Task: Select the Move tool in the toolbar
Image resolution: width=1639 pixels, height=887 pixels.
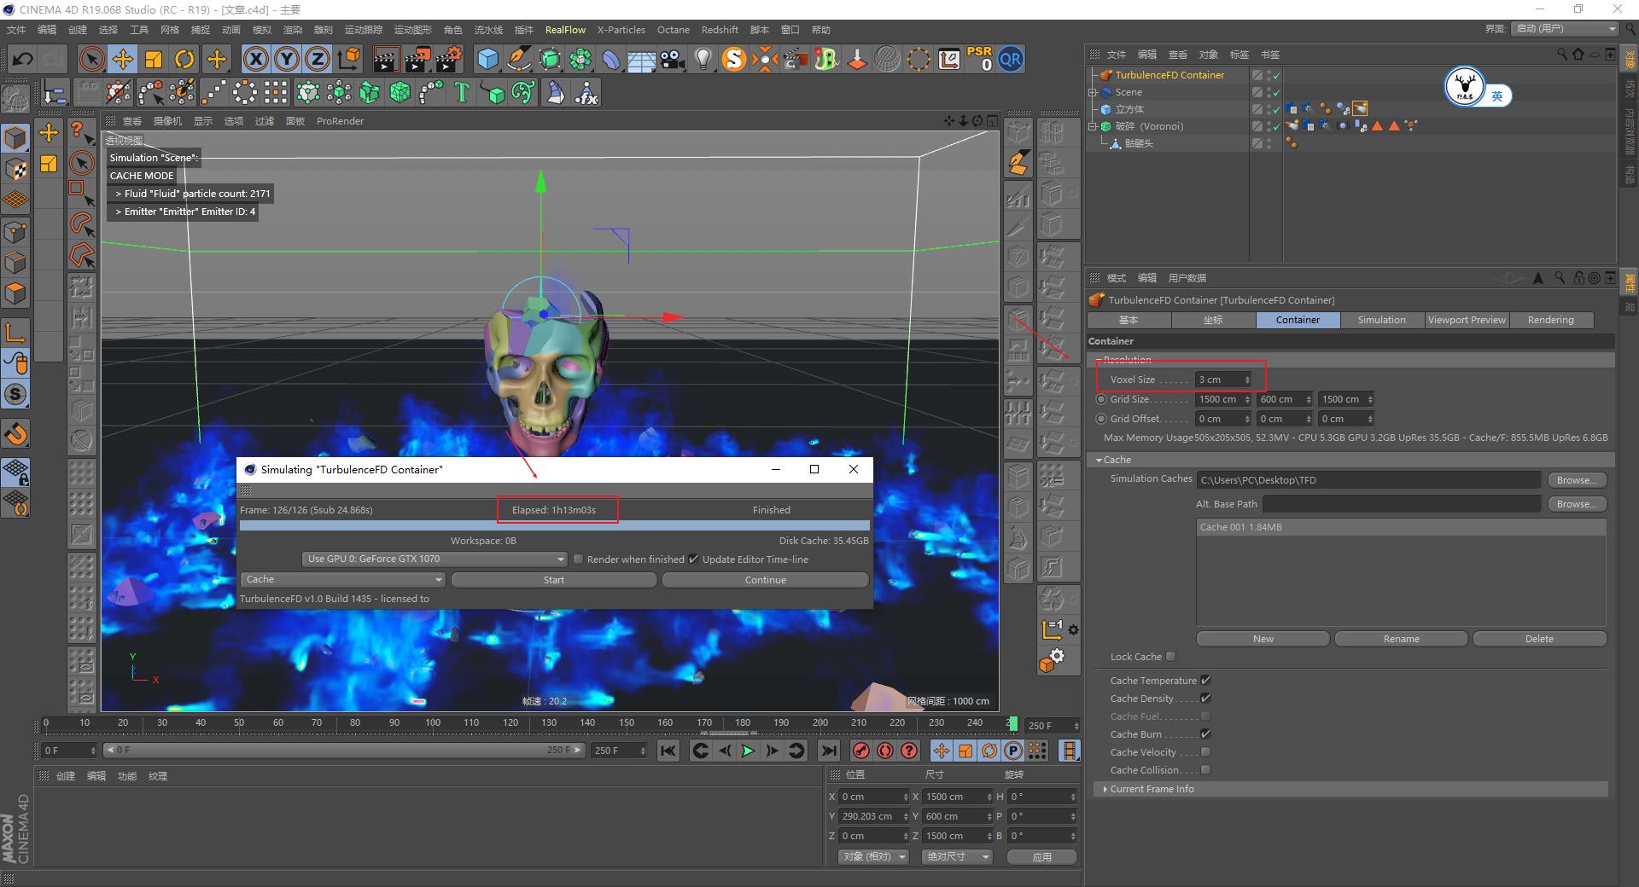Action: tap(123, 59)
